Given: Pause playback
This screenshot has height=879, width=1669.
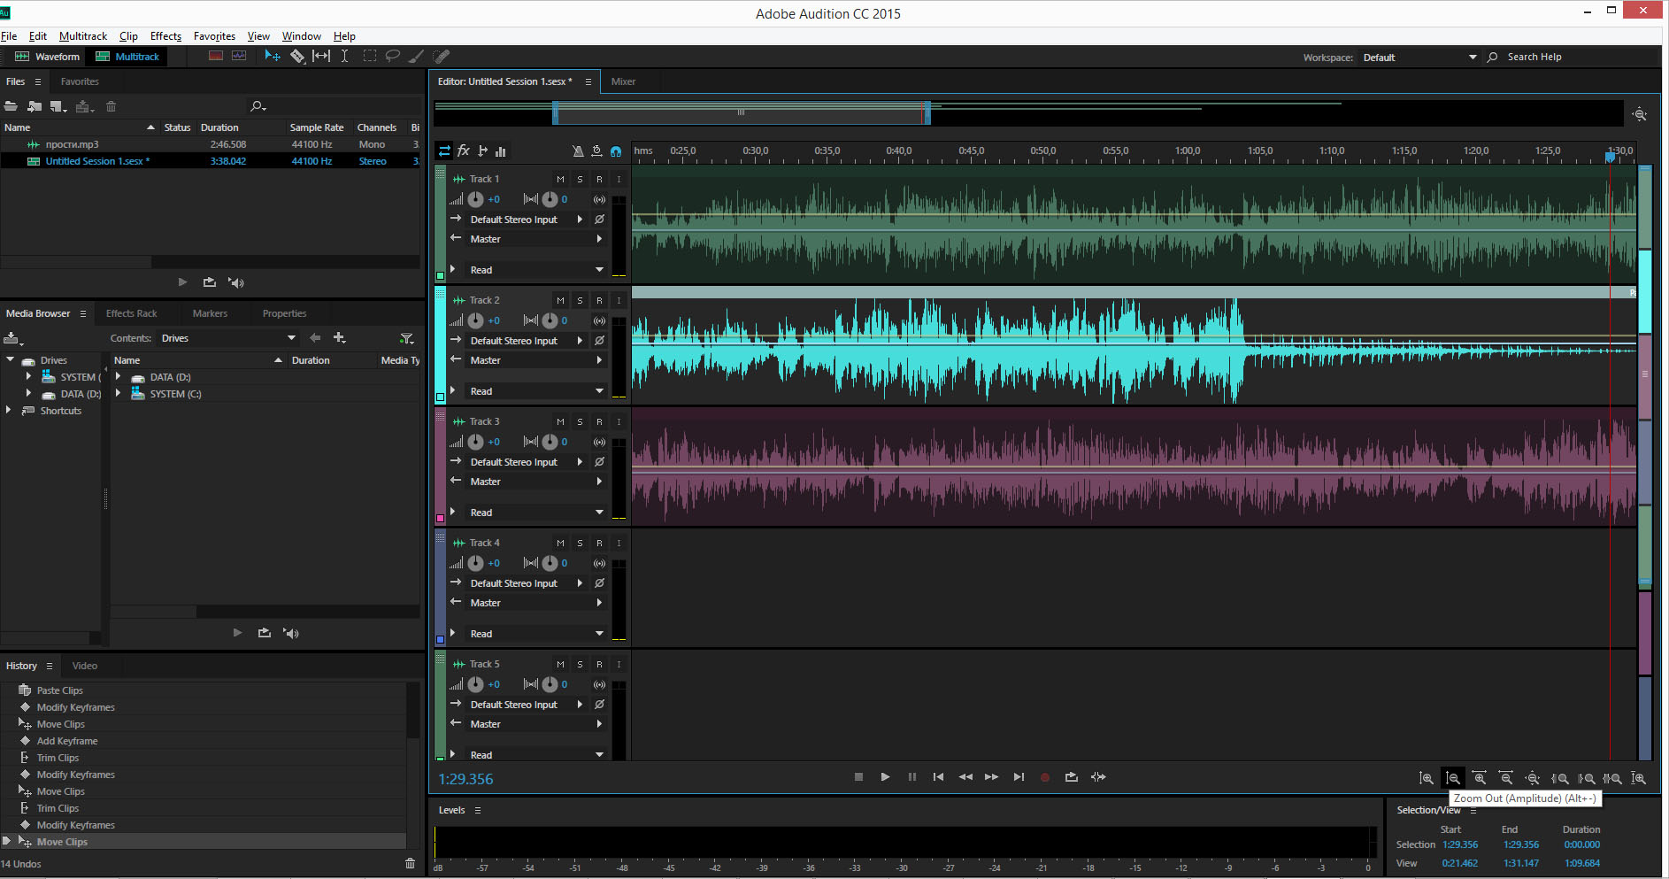Looking at the screenshot, I should tap(912, 777).
